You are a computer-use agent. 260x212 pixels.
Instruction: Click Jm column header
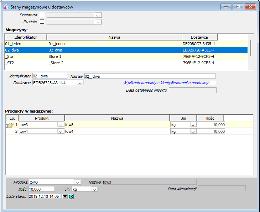183,118
